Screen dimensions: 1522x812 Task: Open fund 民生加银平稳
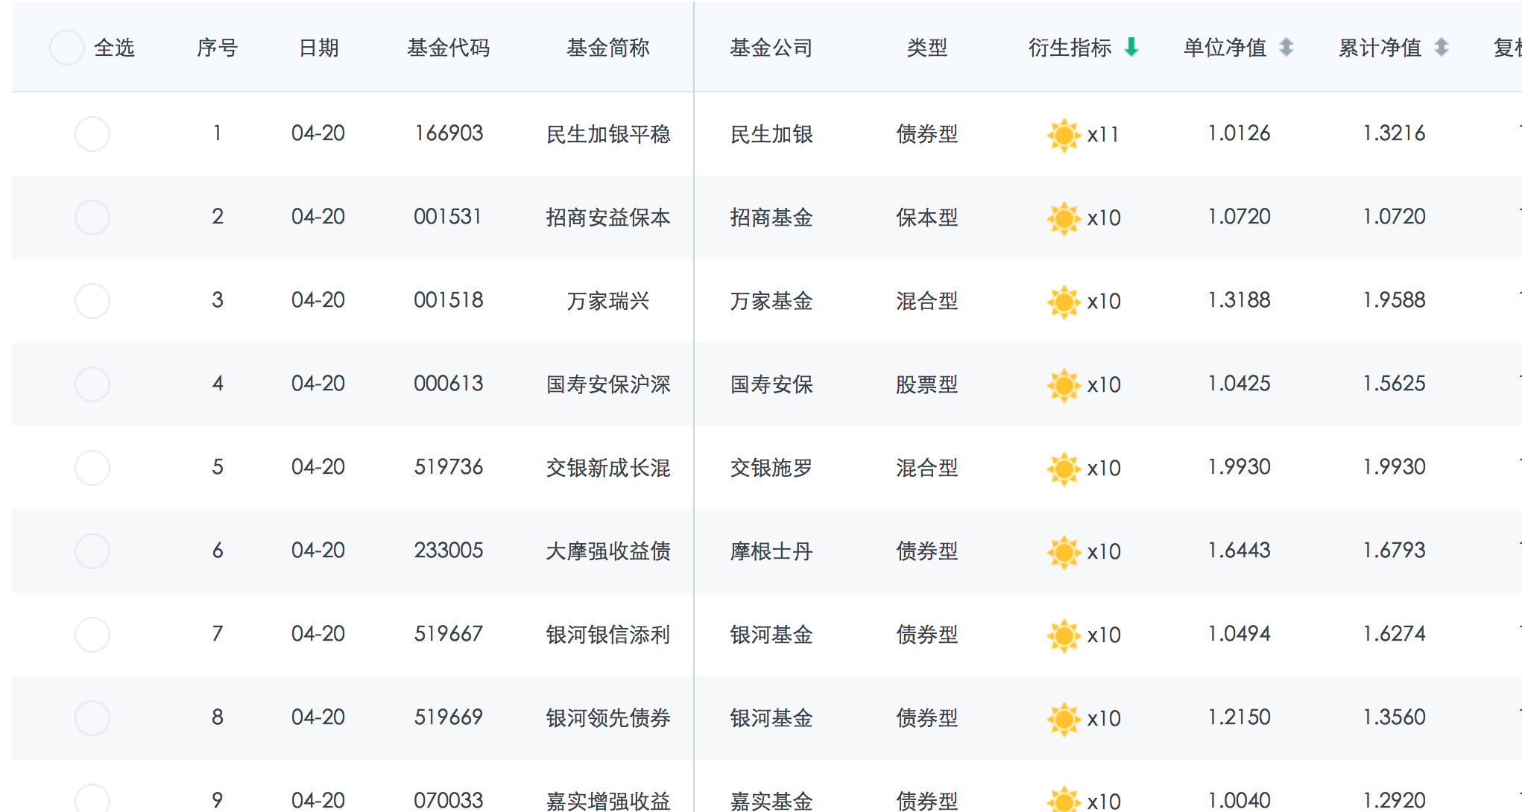(608, 134)
